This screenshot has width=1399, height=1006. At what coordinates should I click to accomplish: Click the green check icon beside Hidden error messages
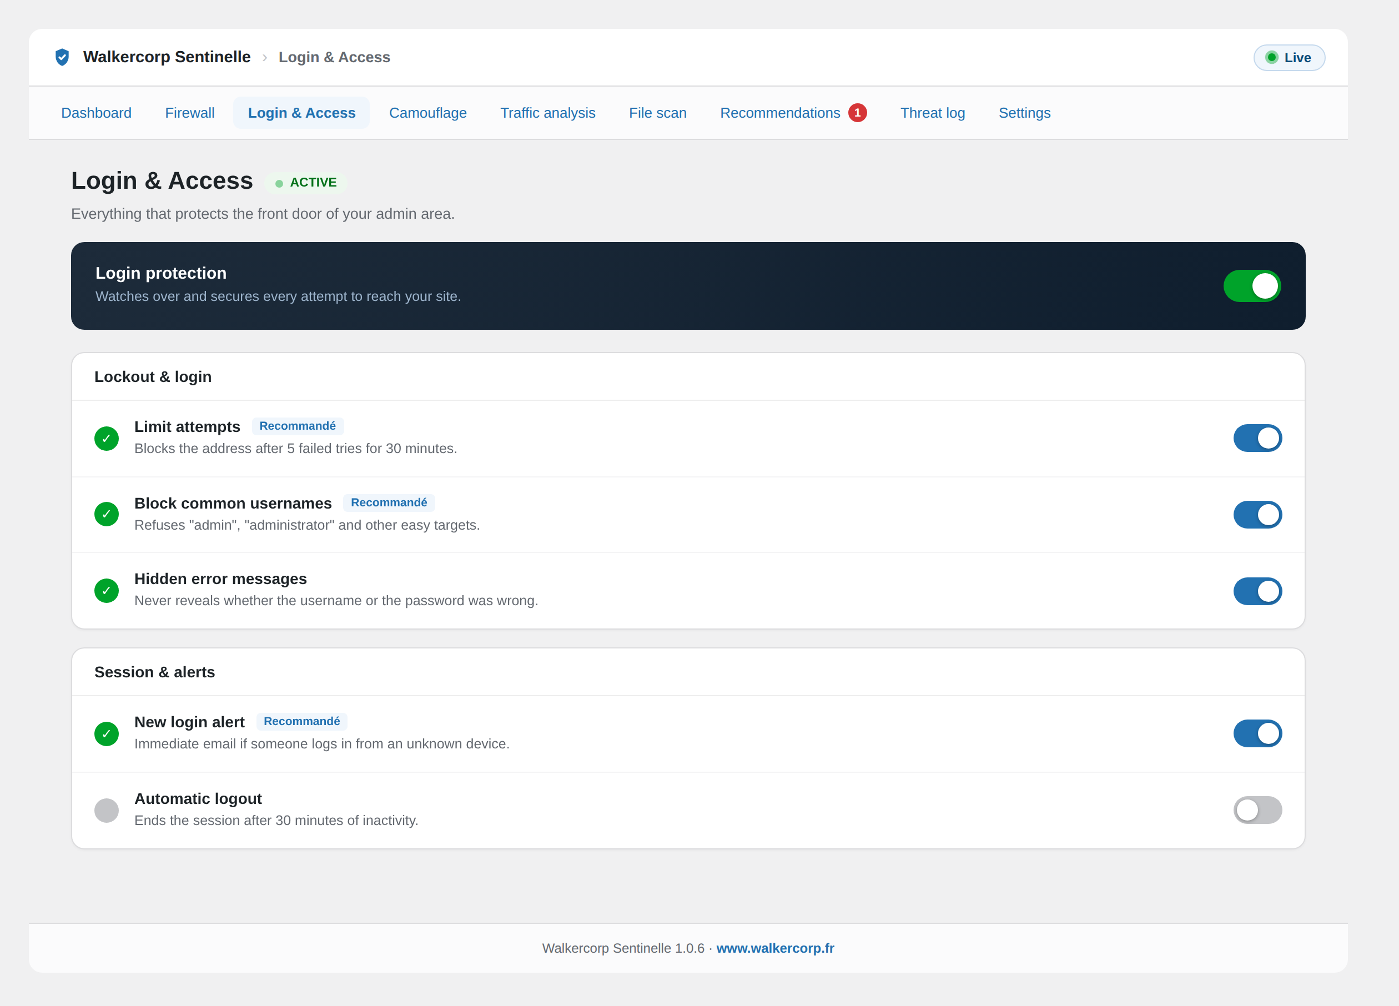106,591
